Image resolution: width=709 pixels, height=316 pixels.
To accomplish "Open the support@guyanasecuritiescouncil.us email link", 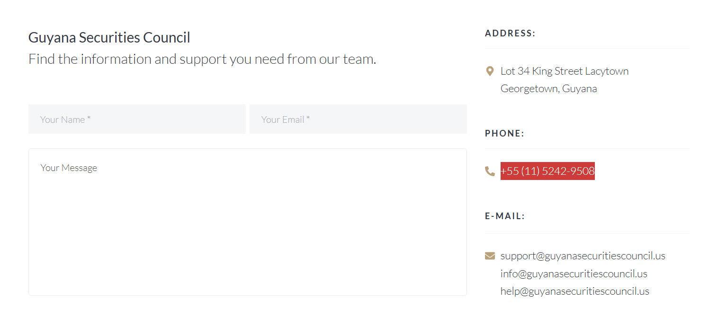I will click(x=583, y=256).
